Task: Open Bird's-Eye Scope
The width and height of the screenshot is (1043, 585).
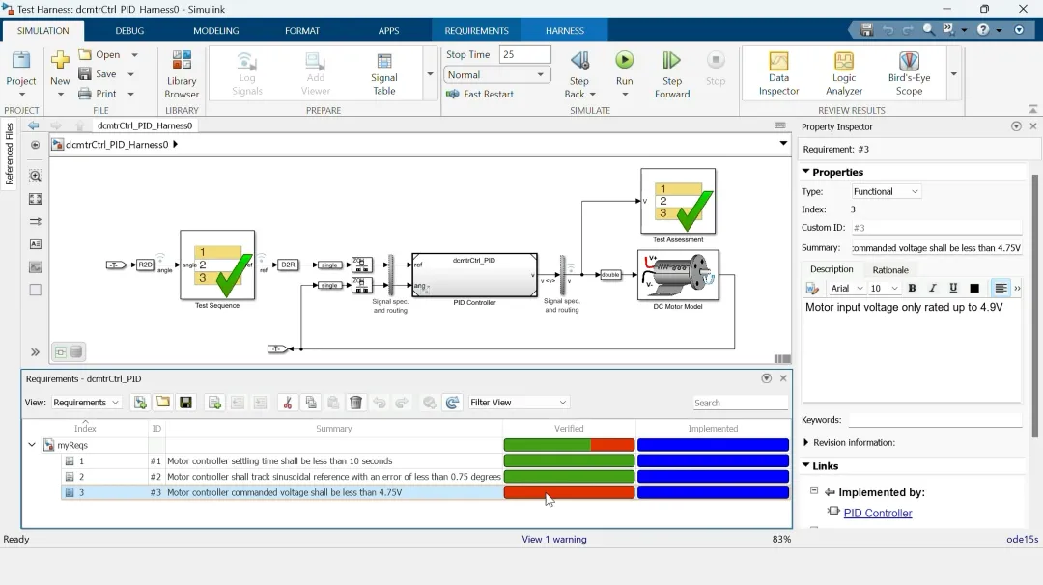Action: point(909,73)
